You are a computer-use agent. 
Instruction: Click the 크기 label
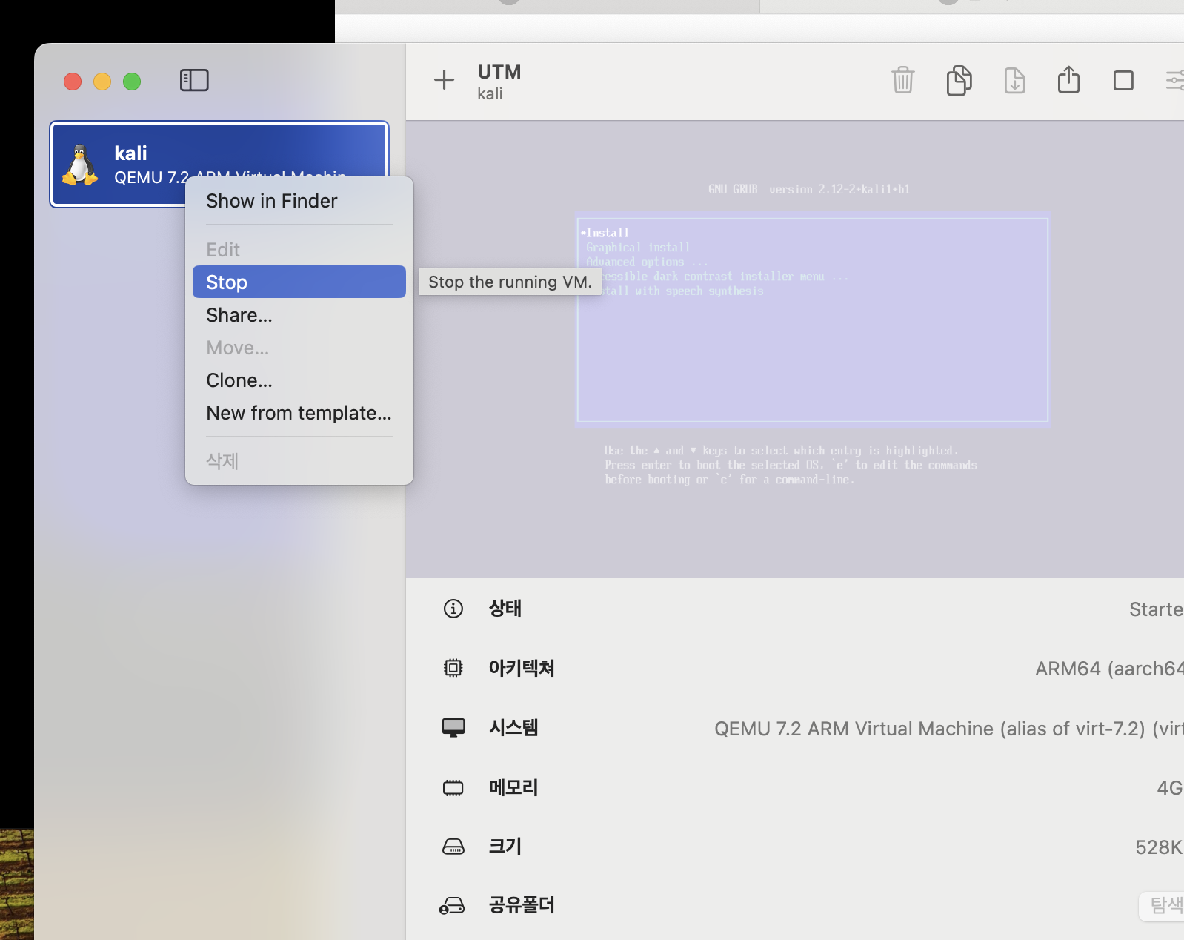tap(505, 847)
